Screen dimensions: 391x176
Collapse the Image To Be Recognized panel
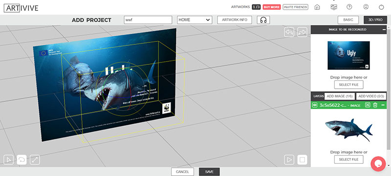[384, 30]
